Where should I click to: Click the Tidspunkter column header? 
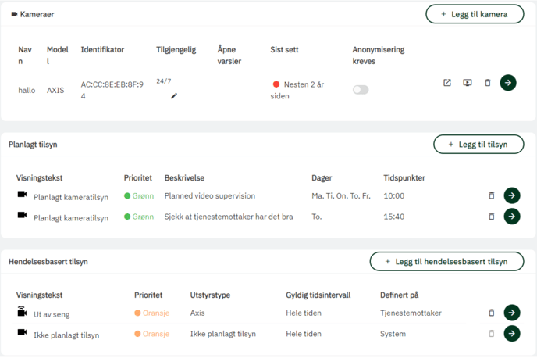click(404, 178)
